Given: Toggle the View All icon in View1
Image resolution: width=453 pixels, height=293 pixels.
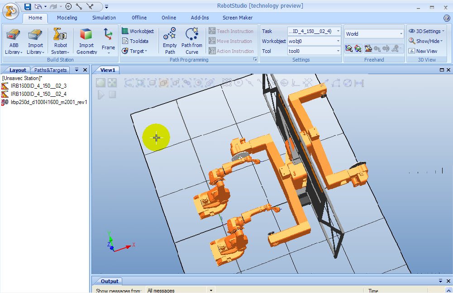Looking at the screenshot, I should [x=100, y=83].
